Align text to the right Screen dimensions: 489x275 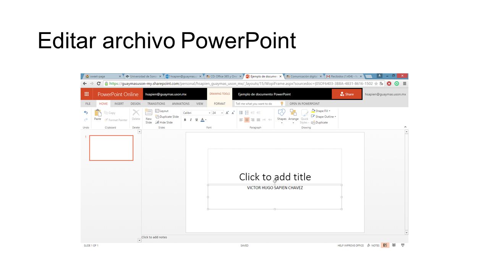[253, 120]
